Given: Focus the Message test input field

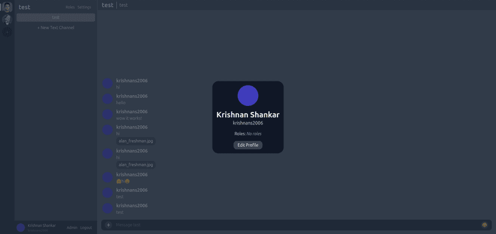Looking at the screenshot, I should point(297,225).
